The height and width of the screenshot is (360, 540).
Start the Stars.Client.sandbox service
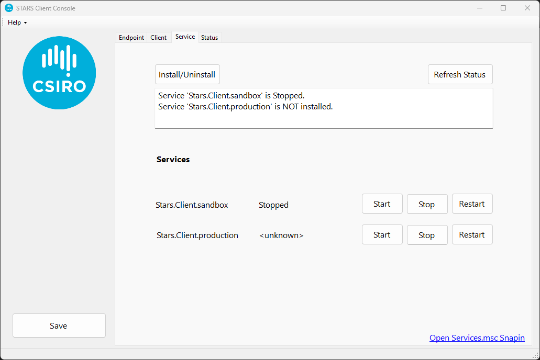pyautogui.click(x=382, y=204)
